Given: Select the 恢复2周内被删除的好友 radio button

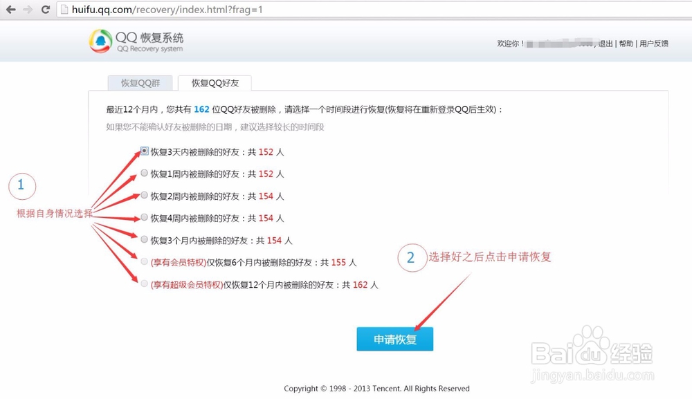Looking at the screenshot, I should point(145,195).
